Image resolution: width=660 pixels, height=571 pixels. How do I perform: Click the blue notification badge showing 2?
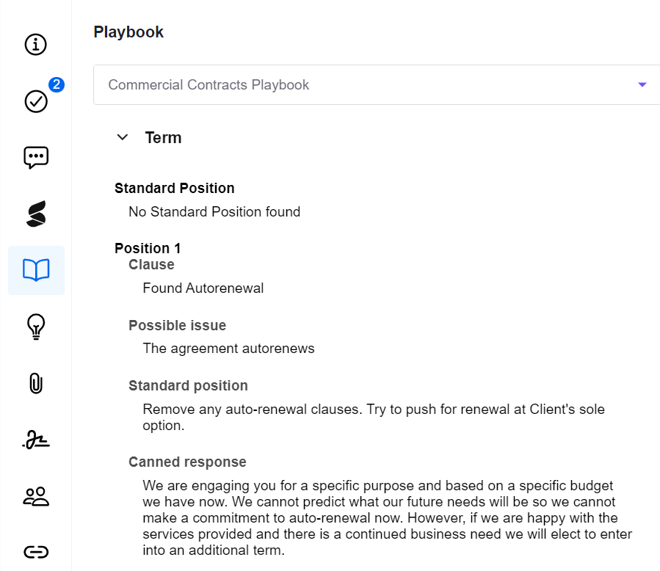click(56, 84)
